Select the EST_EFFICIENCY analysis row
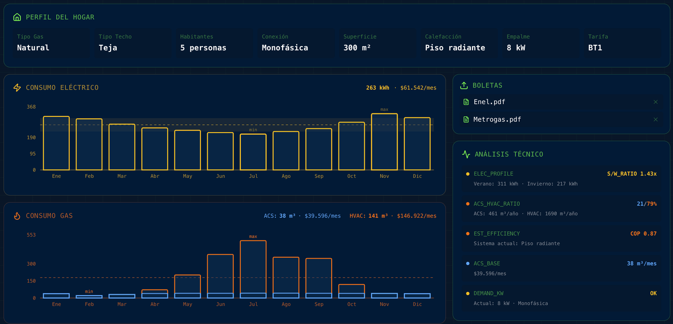This screenshot has width=673, height=324. (x=561, y=238)
